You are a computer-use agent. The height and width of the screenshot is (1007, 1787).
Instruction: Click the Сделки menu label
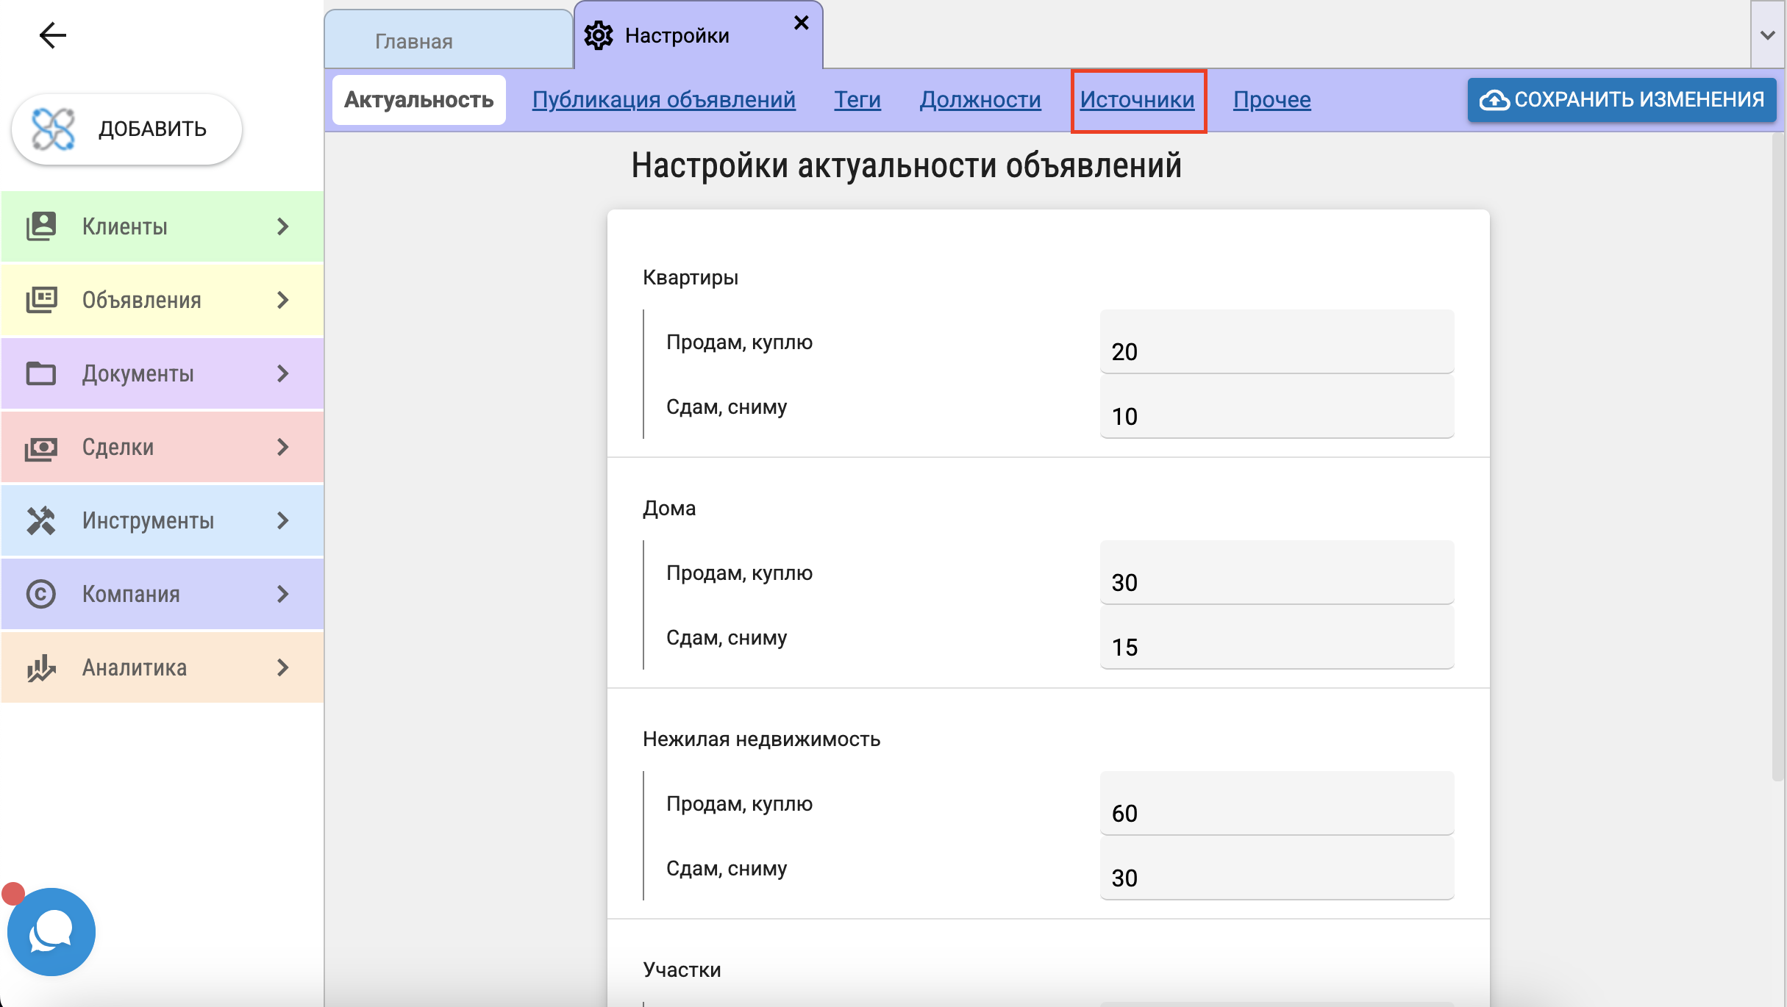coord(118,447)
